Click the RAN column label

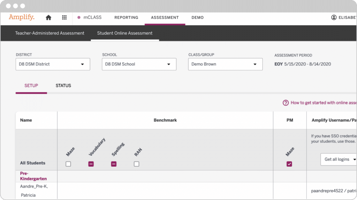coord(138,152)
